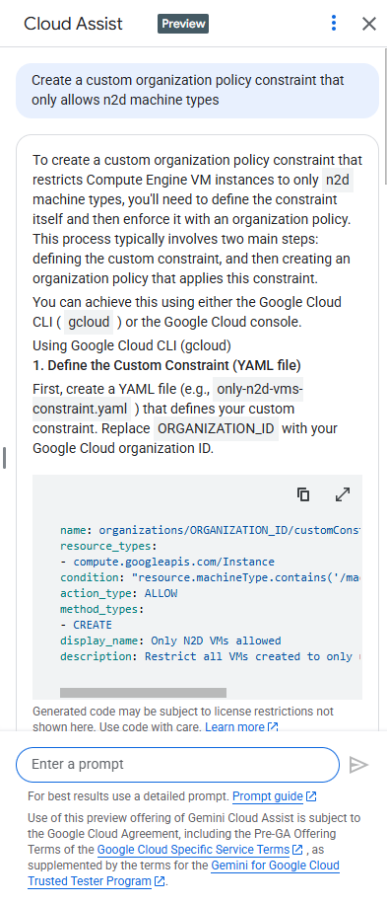
Task: Click 'For best results use a detailed prompt' text
Action: coord(128,796)
